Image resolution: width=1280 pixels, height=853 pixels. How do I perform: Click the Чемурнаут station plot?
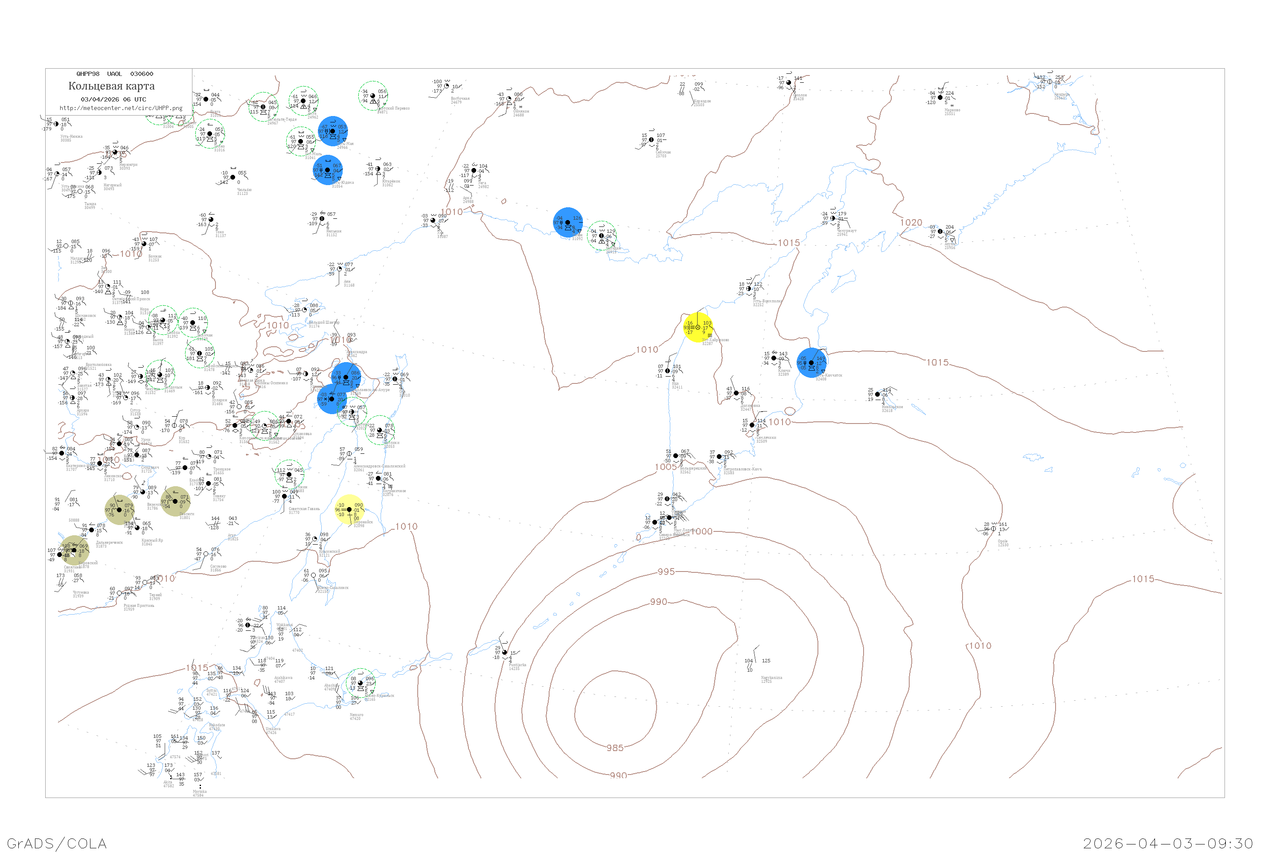[833, 218]
